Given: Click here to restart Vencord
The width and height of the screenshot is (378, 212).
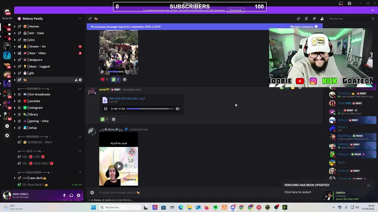Looking at the screenshot, I should point(297,192).
